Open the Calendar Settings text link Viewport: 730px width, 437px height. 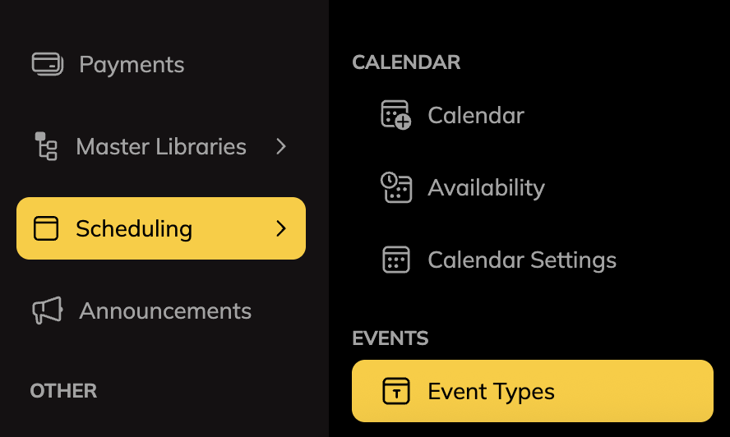click(522, 260)
